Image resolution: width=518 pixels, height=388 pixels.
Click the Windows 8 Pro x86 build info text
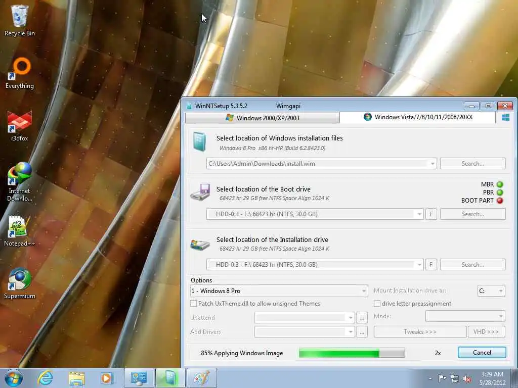pos(272,148)
